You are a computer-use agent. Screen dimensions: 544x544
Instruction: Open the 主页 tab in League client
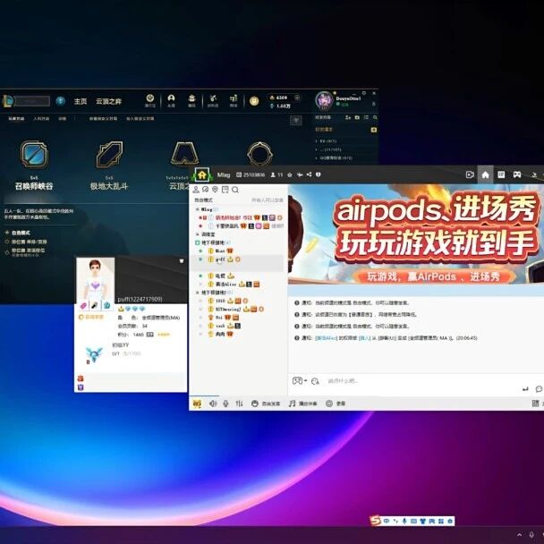pos(81,101)
